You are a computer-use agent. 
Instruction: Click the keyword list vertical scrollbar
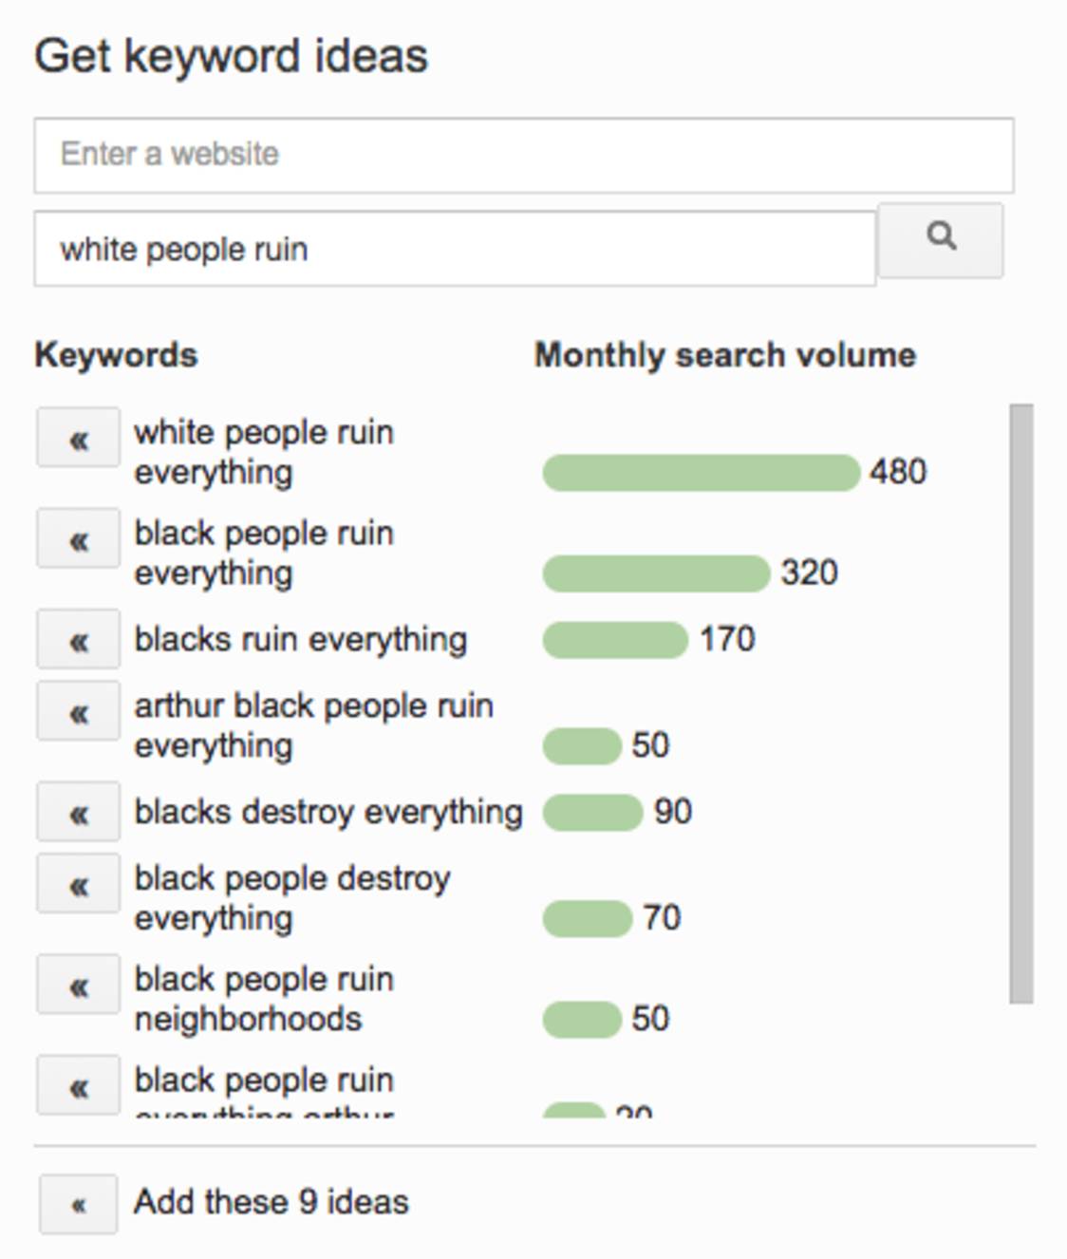(x=1021, y=704)
